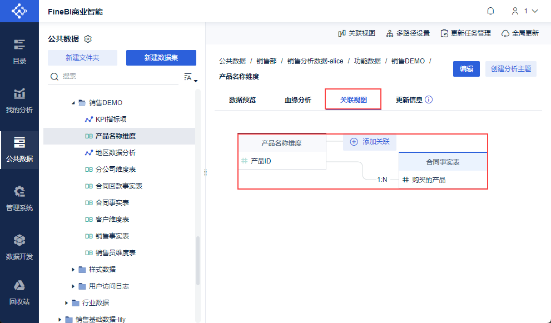
Task: Select 客户维度表 in the tree
Action: click(119, 219)
